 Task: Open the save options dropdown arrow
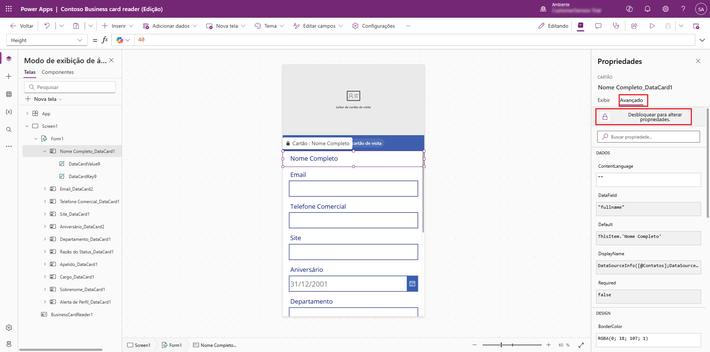[681, 26]
